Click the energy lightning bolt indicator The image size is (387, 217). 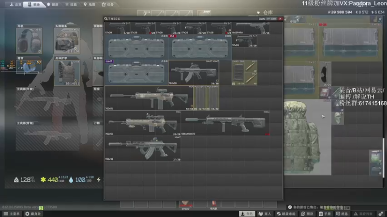99,179
